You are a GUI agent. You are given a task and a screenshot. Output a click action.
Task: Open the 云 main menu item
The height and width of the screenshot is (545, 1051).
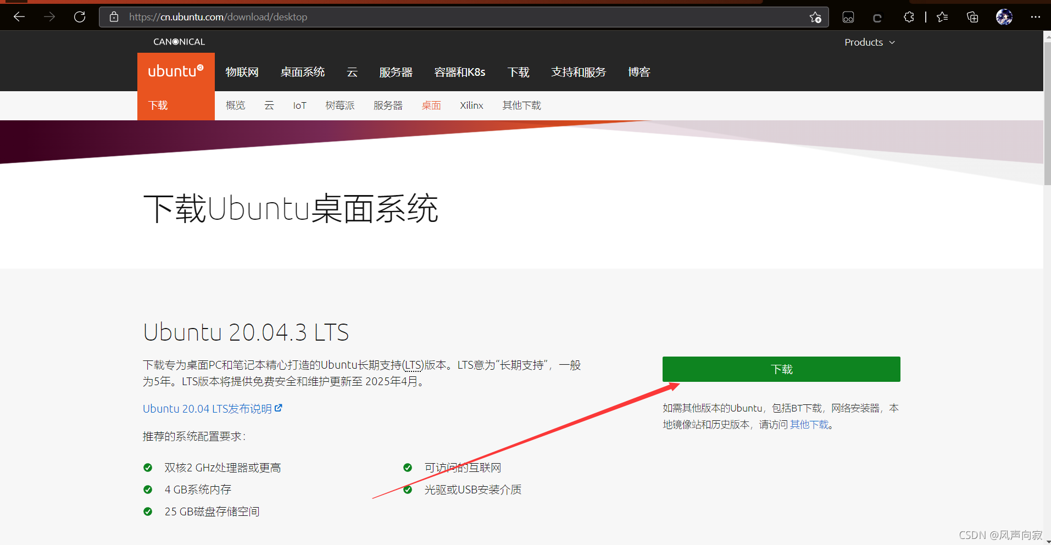[352, 72]
